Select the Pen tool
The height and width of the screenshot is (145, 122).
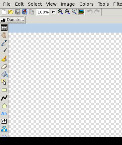pos(4,51)
